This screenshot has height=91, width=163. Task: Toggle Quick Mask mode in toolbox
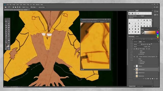[6, 49]
